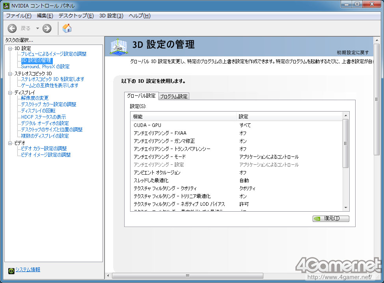
Task: Click the 3D 設定の管理 header icon
Action: (119, 46)
